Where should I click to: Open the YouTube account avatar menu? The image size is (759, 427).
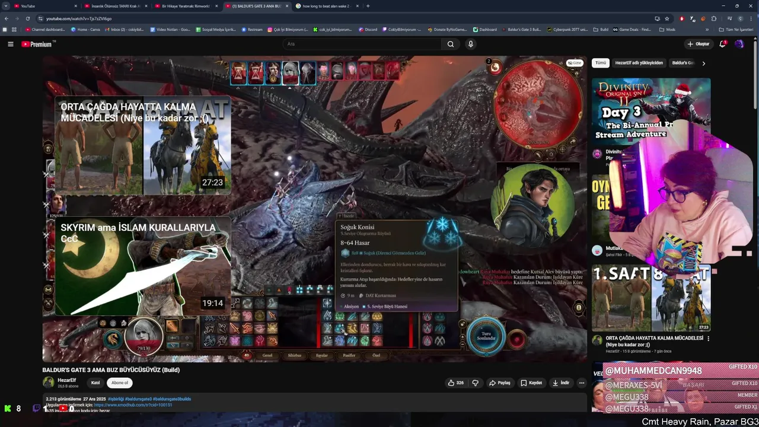[x=739, y=44]
